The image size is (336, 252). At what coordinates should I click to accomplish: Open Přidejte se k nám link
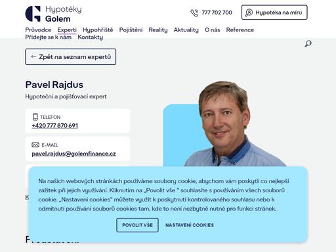[49, 37]
